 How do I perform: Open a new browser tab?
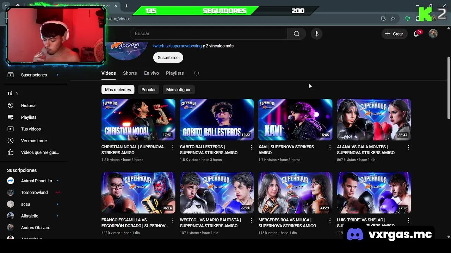126,6
